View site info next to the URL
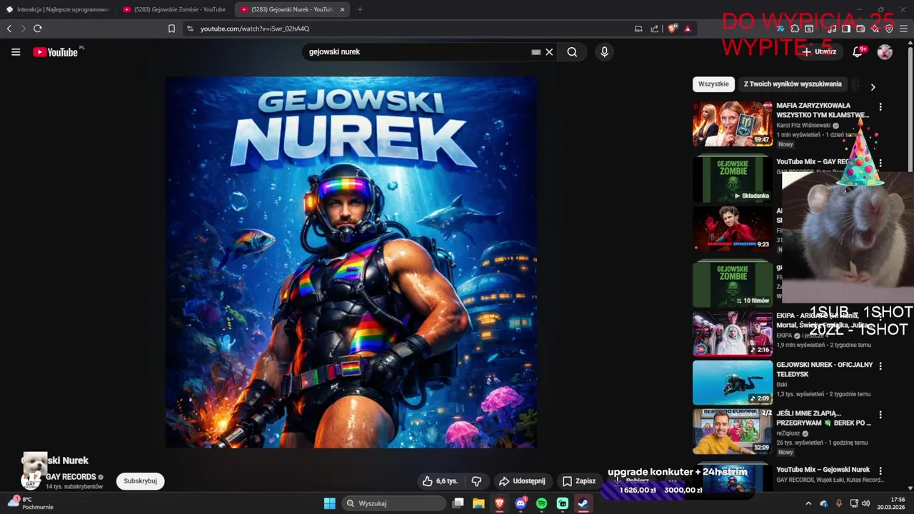The image size is (914, 514). coord(190,29)
